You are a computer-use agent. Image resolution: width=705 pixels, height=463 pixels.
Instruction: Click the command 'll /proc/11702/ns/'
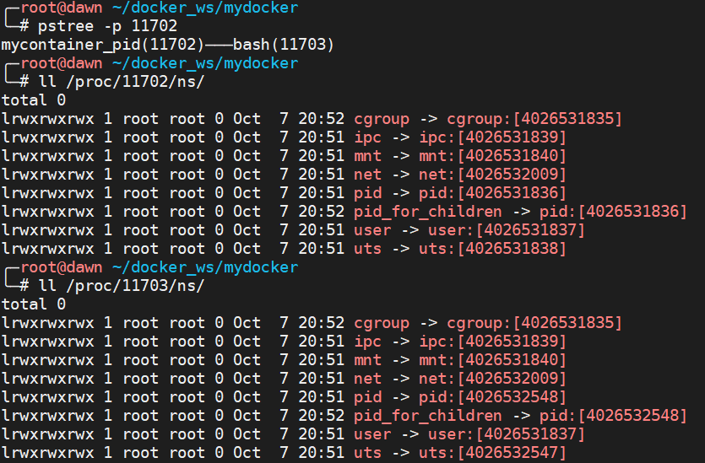122,82
